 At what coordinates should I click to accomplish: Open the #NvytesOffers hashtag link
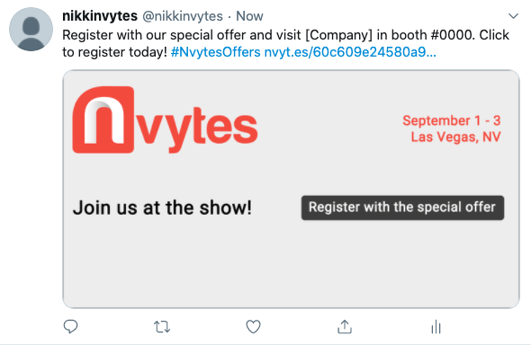pyautogui.click(x=216, y=52)
